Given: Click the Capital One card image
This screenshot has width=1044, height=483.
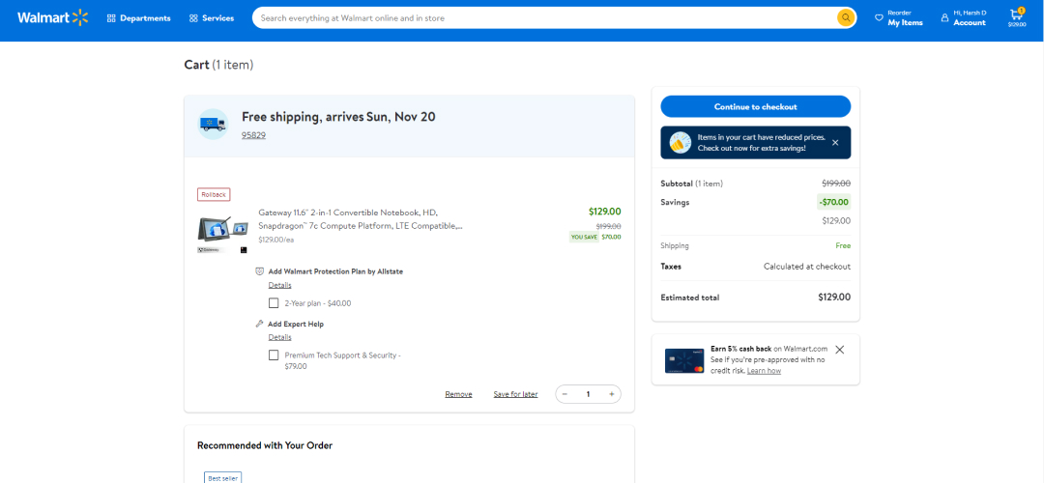Looking at the screenshot, I should click(x=684, y=360).
